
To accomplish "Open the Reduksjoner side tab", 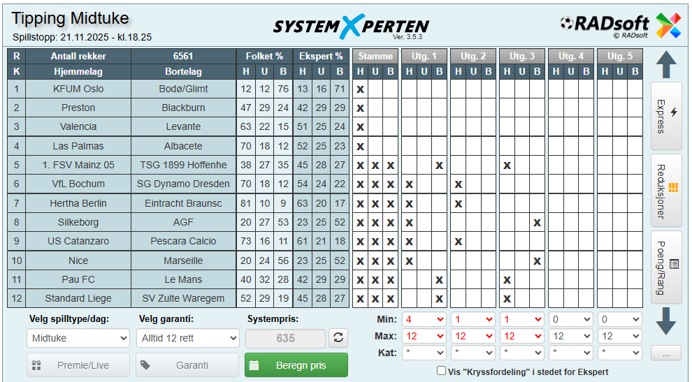I will click(666, 191).
